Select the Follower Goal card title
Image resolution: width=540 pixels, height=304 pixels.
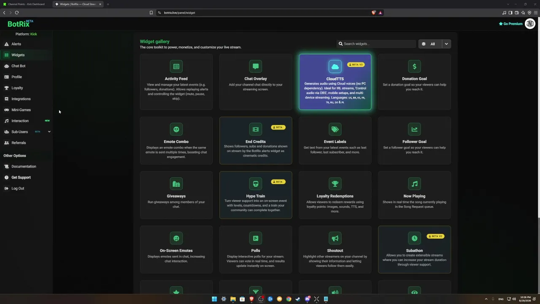point(414,141)
